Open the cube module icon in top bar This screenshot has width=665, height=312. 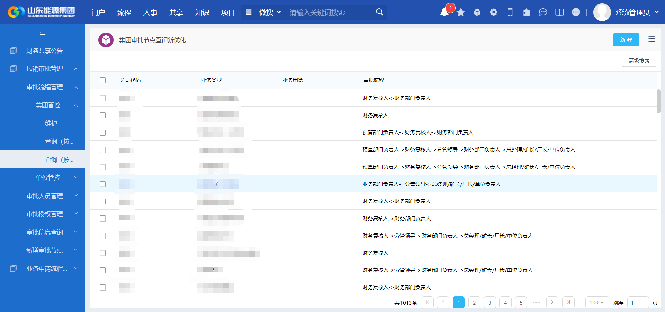(477, 12)
